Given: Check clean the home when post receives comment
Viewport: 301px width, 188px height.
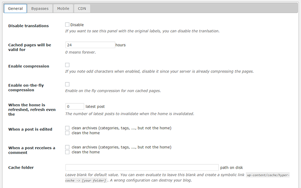Looking at the screenshot, I should point(67,152).
